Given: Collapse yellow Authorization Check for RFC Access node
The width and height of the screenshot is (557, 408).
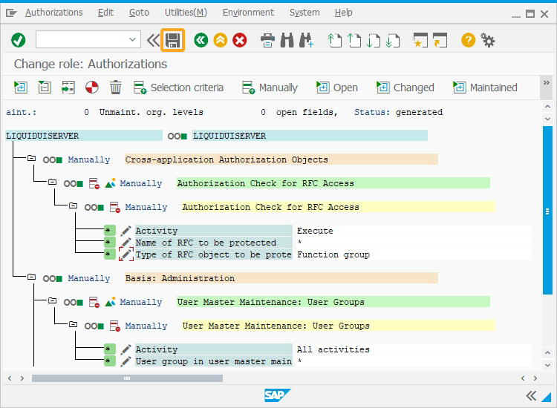Looking at the screenshot, I should (74, 205).
